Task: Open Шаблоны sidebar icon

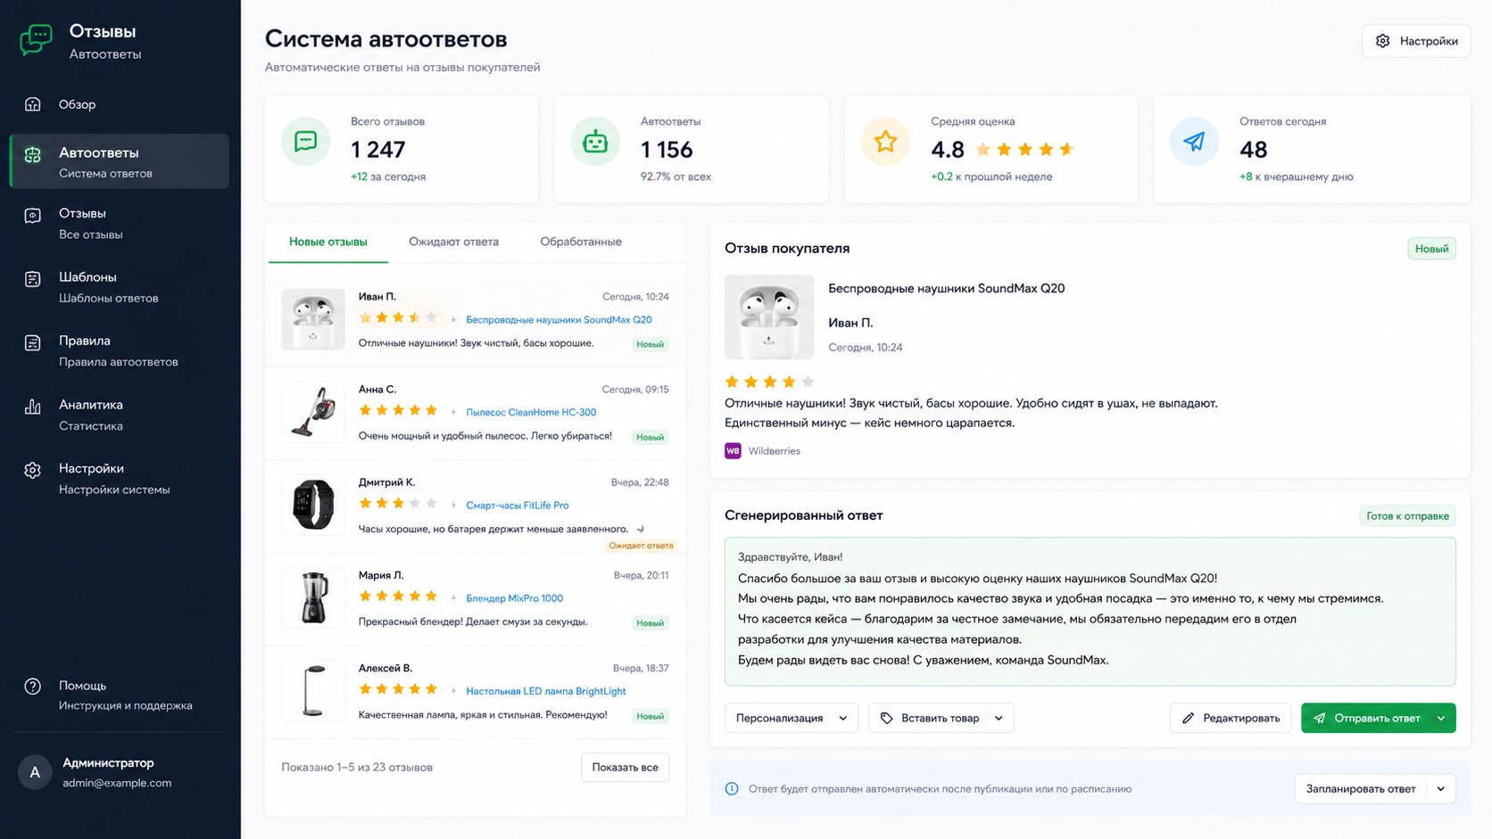Action: (33, 279)
